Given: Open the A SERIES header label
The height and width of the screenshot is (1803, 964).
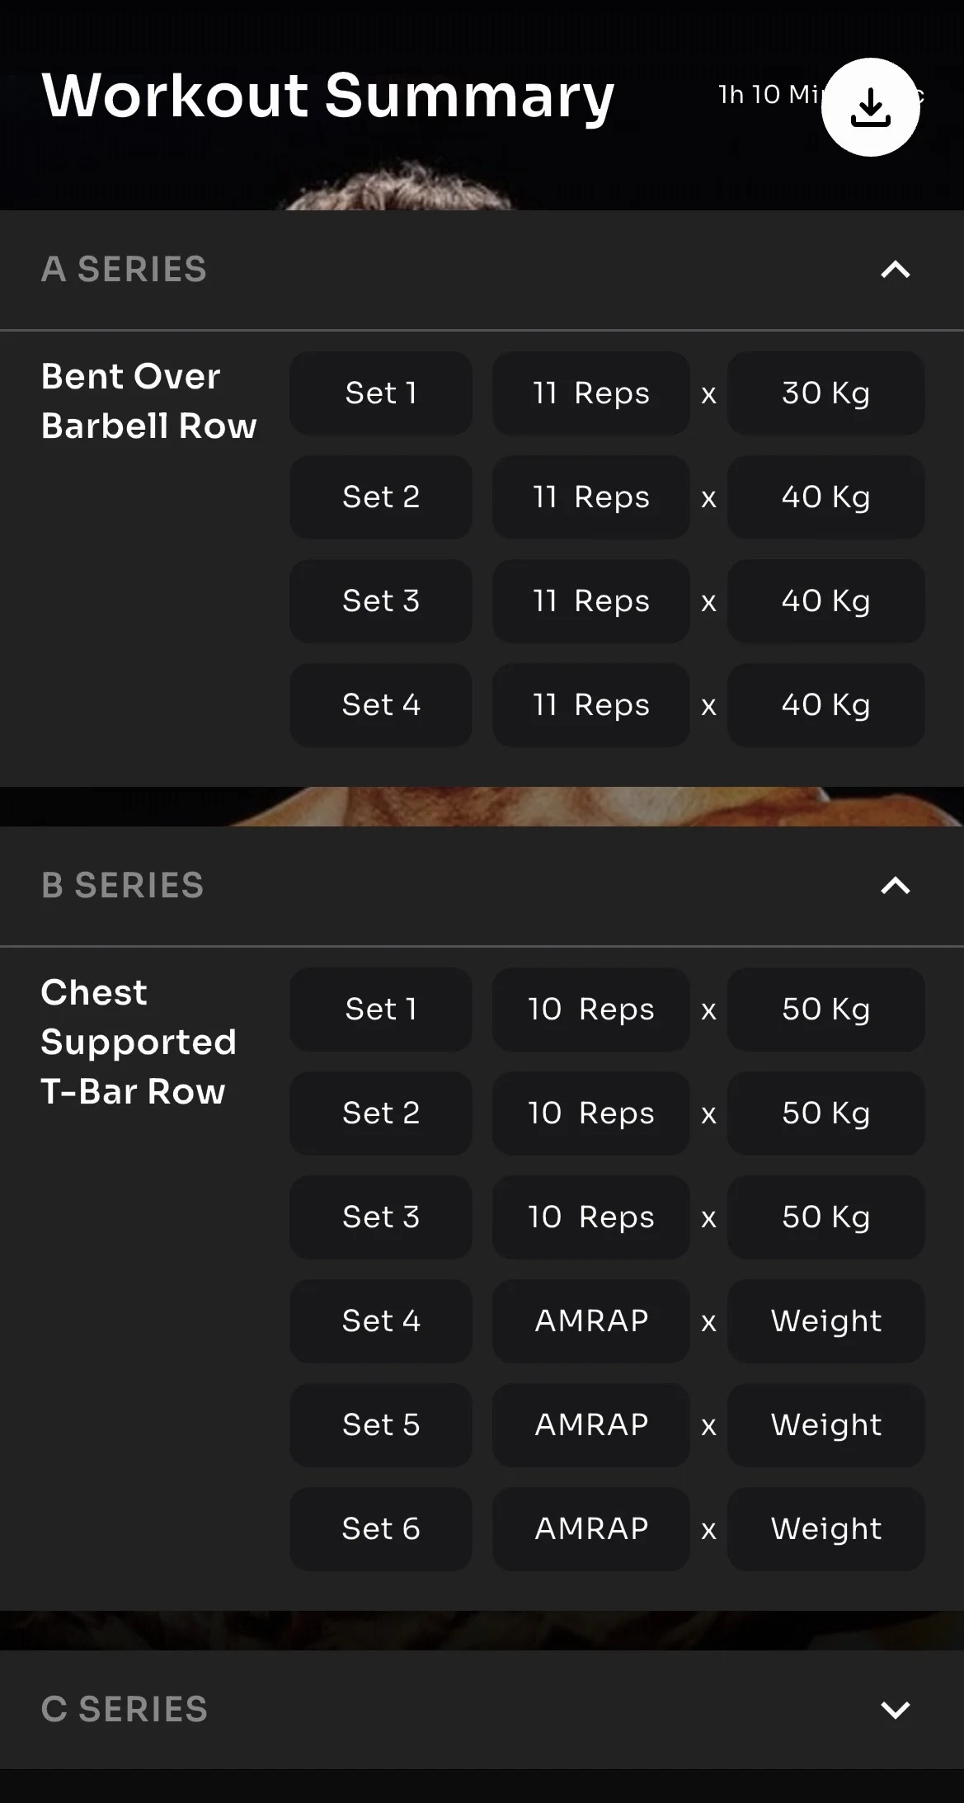Looking at the screenshot, I should tap(124, 270).
